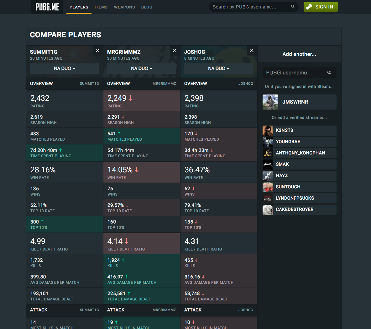Viewport: 371px width, 329px height.
Task: Click the up arrow next to 1,924 kills
Action: click(123, 260)
